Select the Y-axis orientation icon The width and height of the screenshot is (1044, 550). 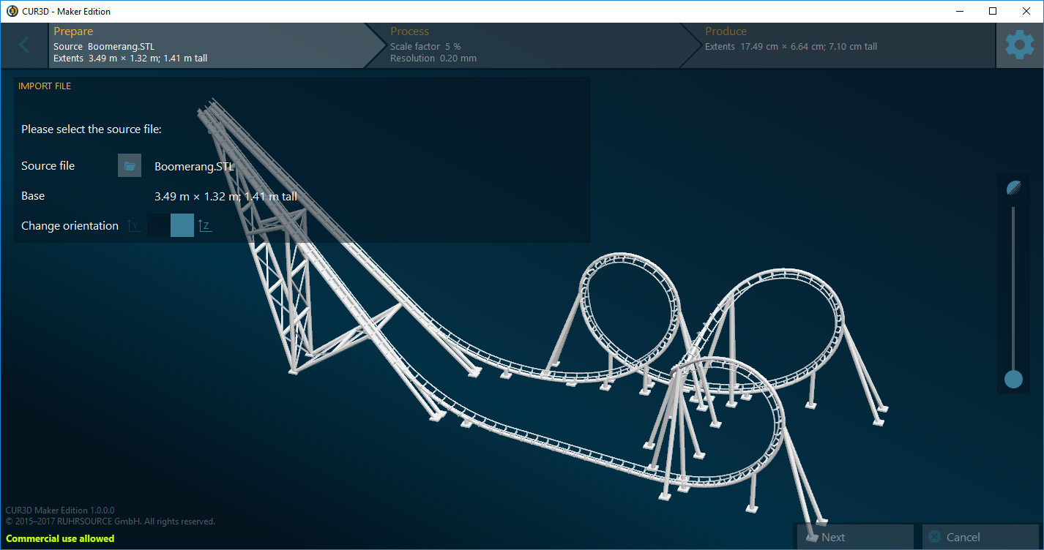click(x=134, y=225)
